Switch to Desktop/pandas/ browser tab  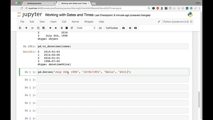39,3
